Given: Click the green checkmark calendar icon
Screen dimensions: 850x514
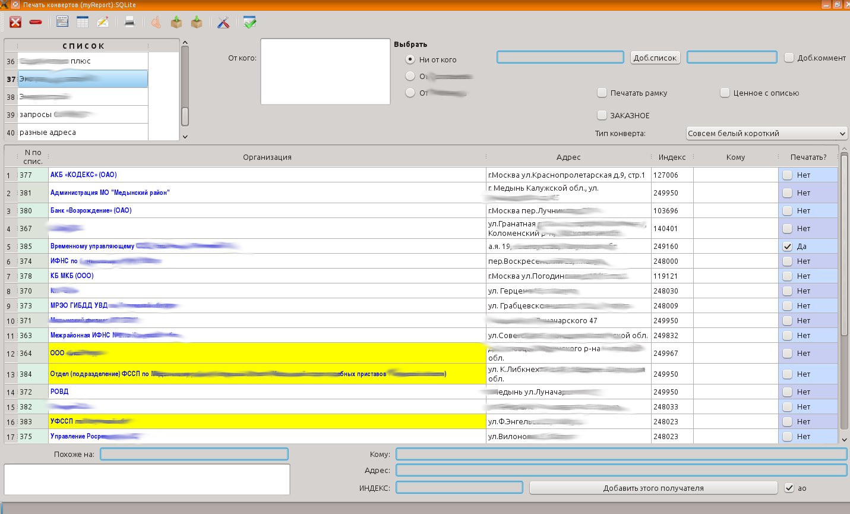Looking at the screenshot, I should point(250,23).
